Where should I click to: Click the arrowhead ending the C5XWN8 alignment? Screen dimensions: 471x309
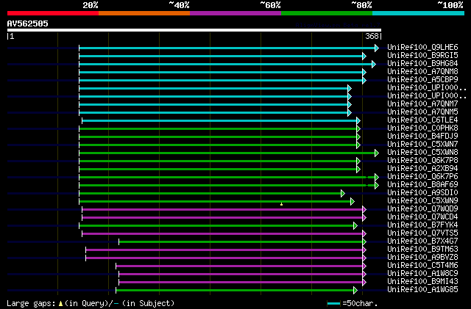pos(377,153)
